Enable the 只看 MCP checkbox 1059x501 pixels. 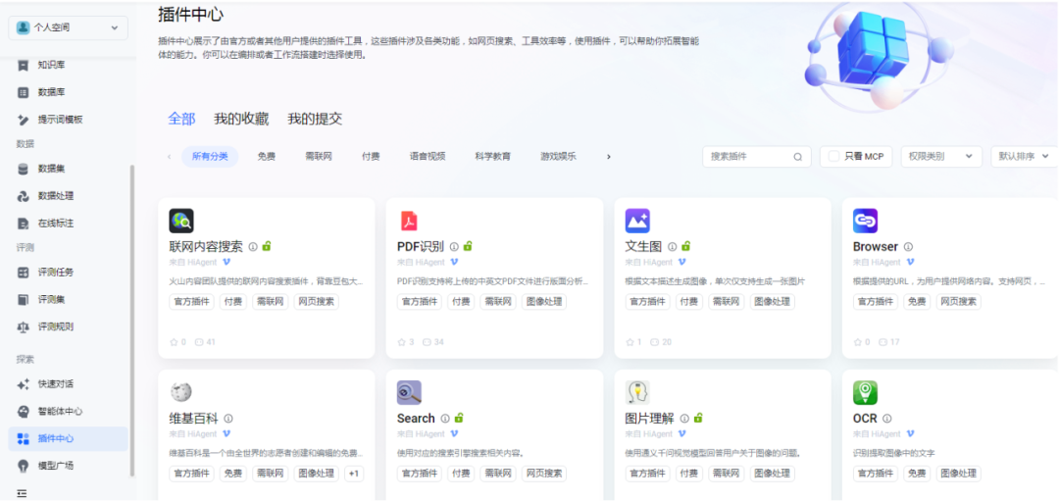point(834,156)
